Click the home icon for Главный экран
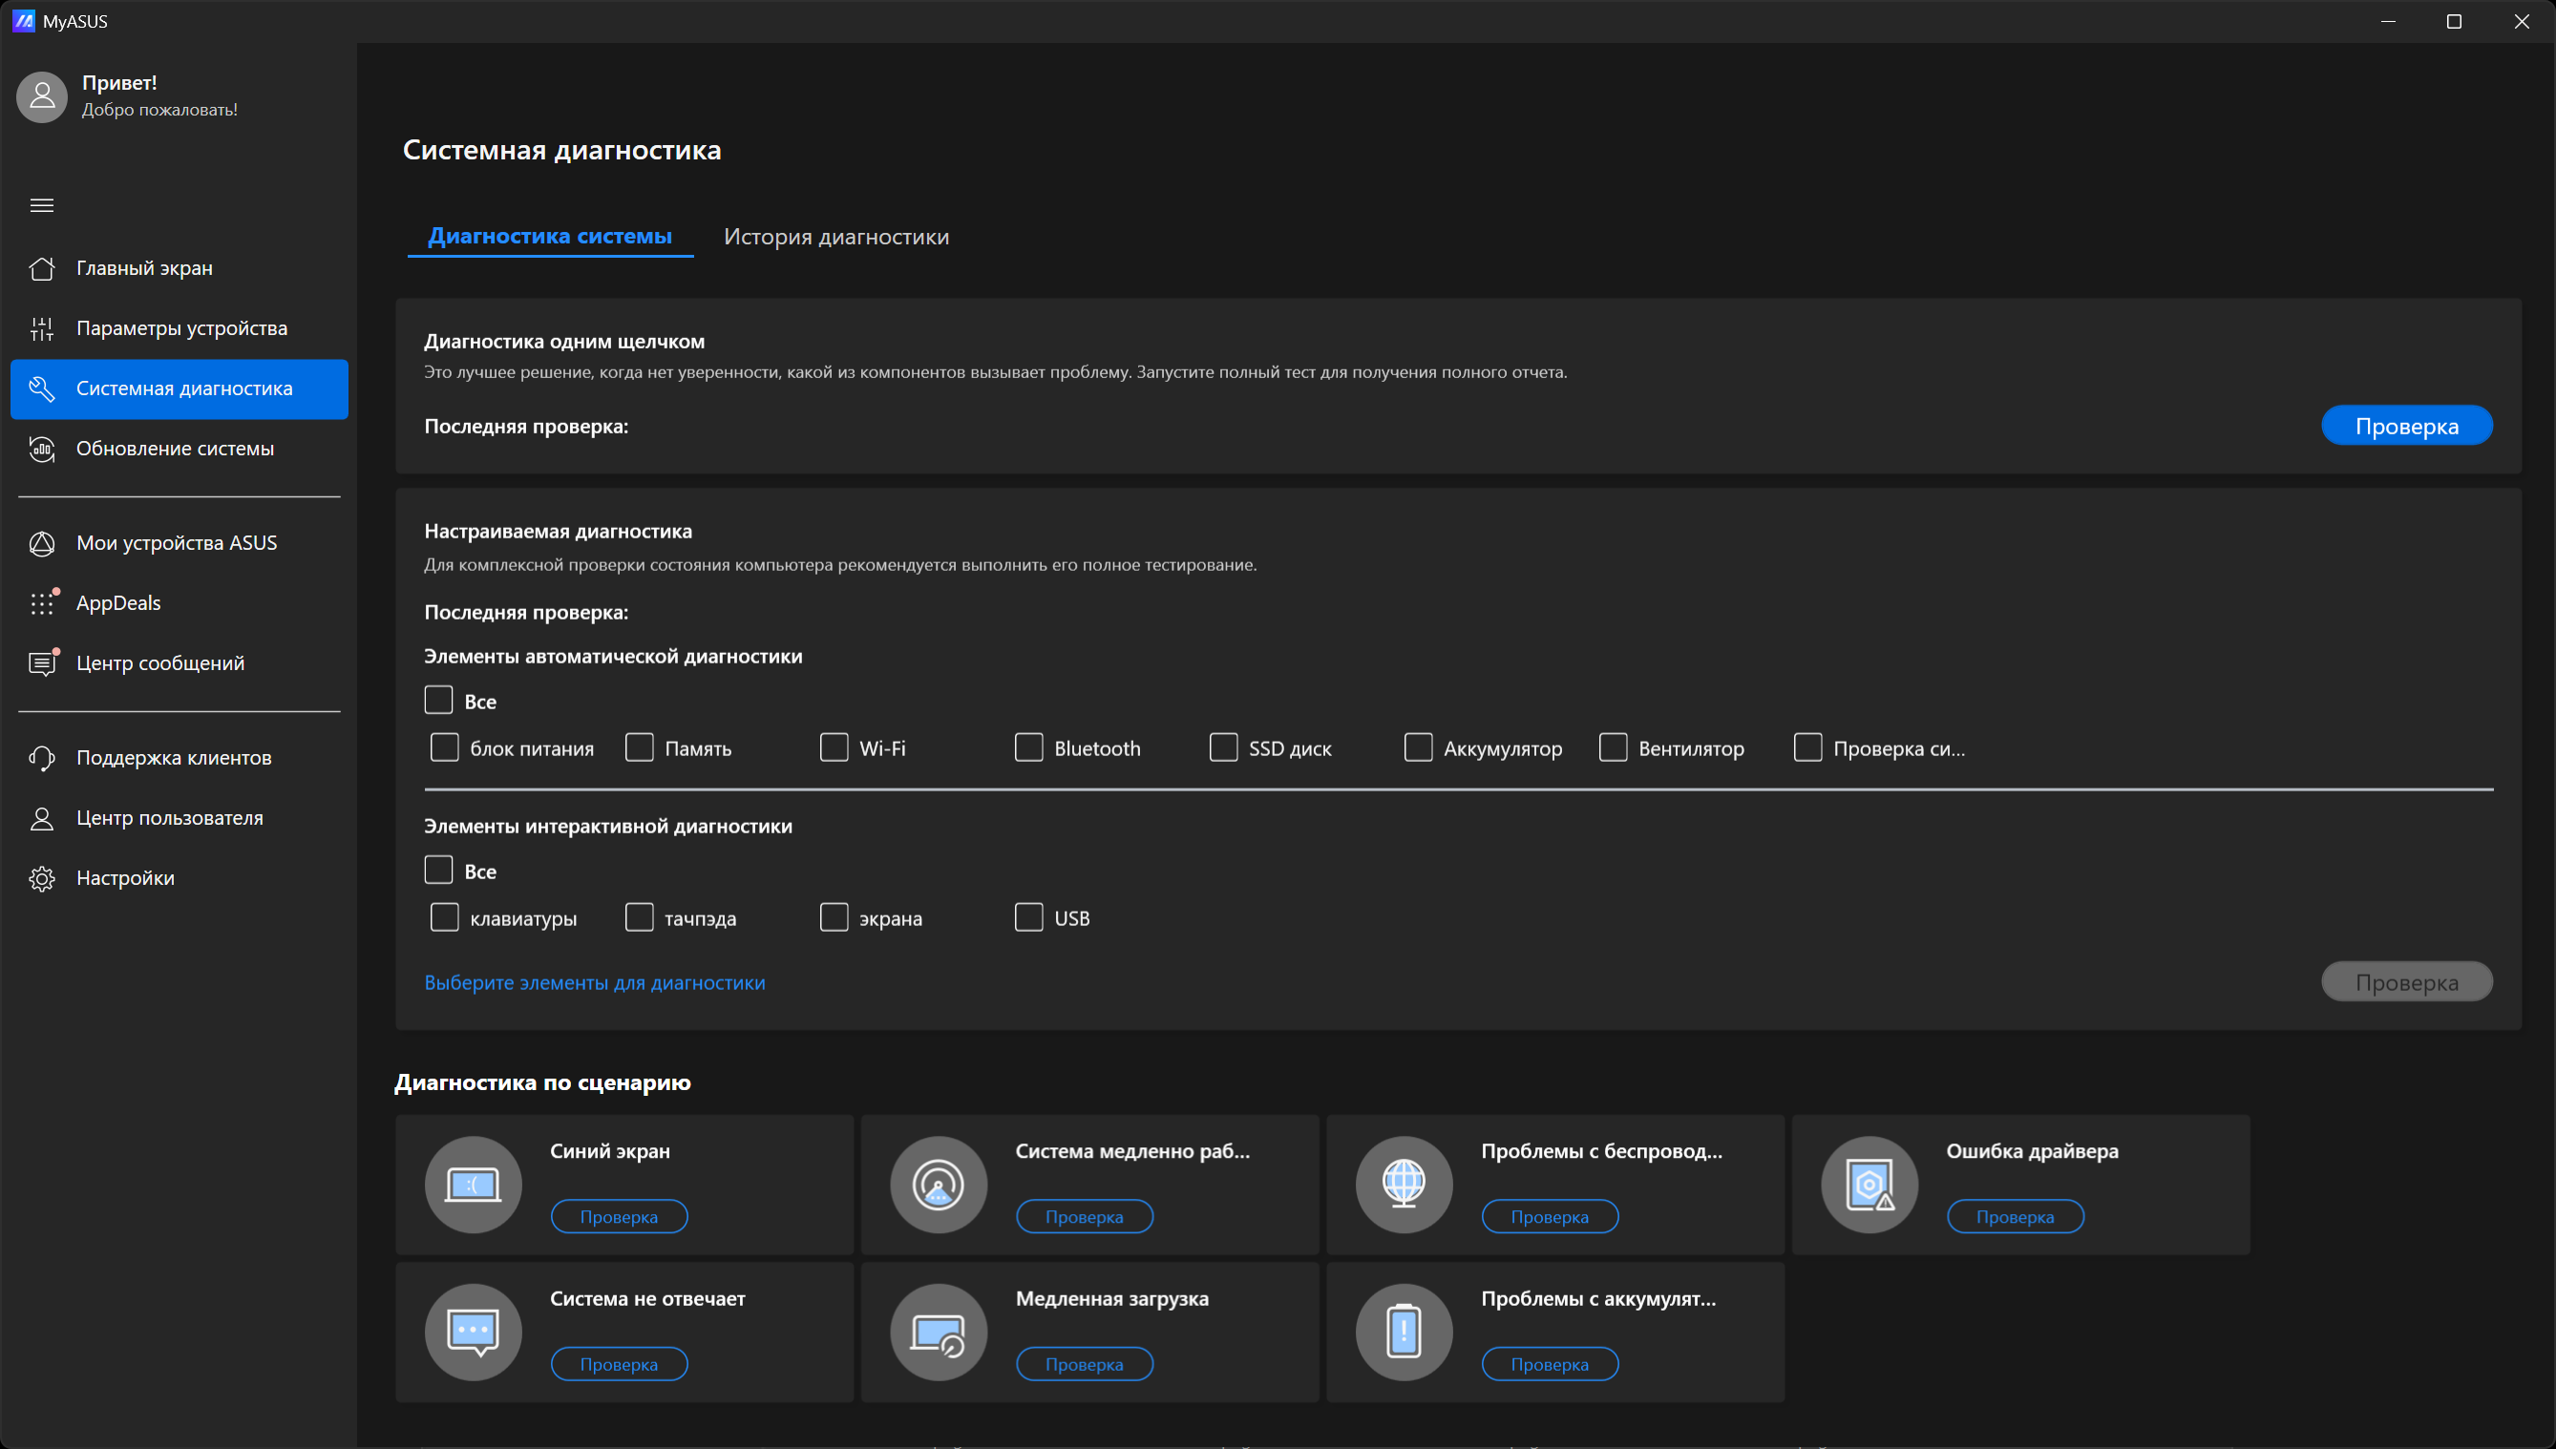Image resolution: width=2556 pixels, height=1449 pixels. [x=42, y=268]
